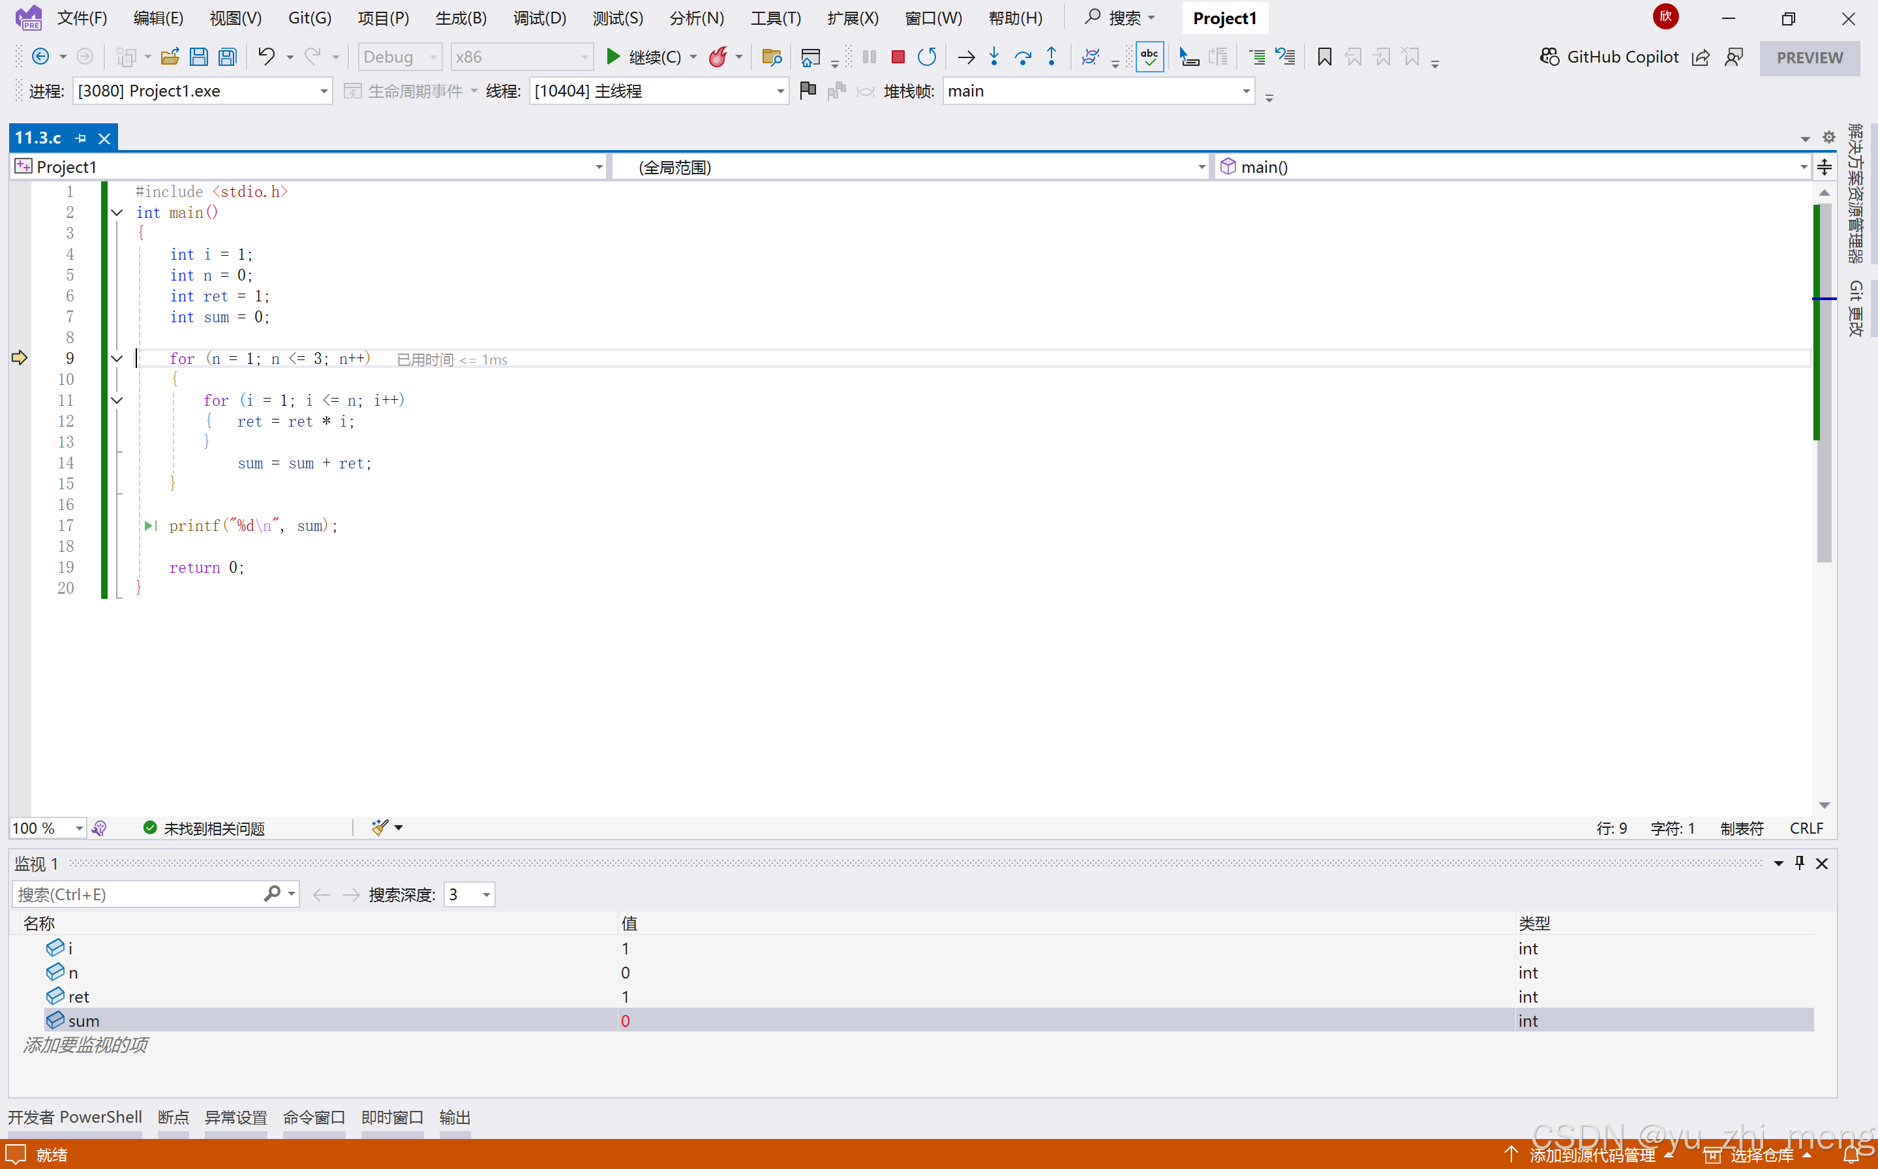
Task: Click the Undo arrow icon
Action: point(267,57)
